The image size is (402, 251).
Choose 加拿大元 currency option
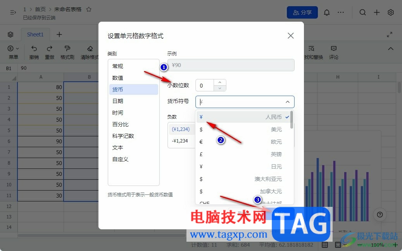[x=243, y=191]
